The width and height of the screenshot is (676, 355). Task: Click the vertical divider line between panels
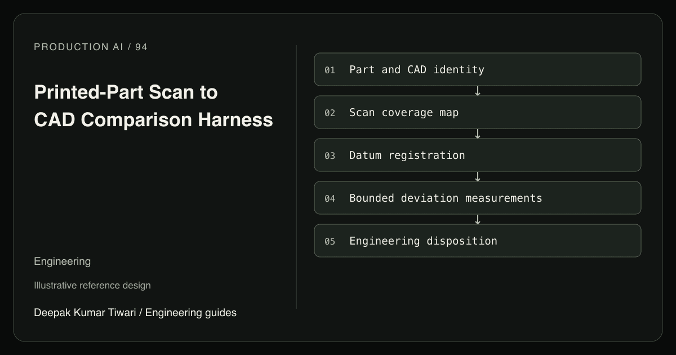click(296, 177)
